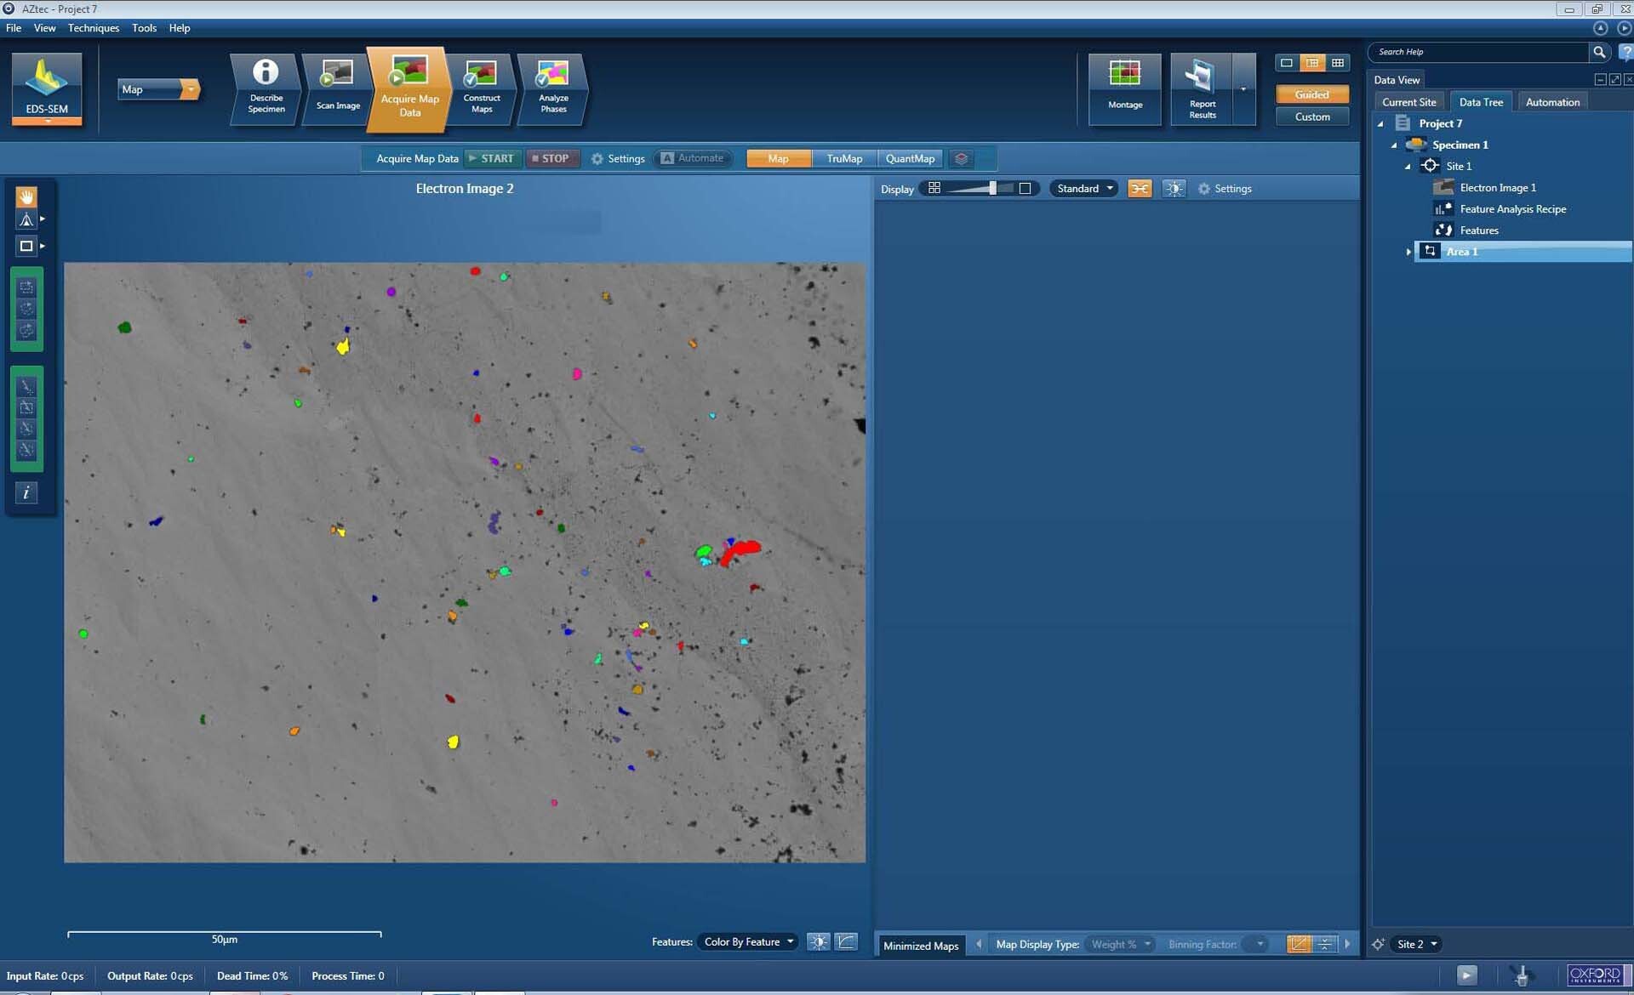Click the curve graph icon beside Features
This screenshot has height=995, width=1634.
847,941
